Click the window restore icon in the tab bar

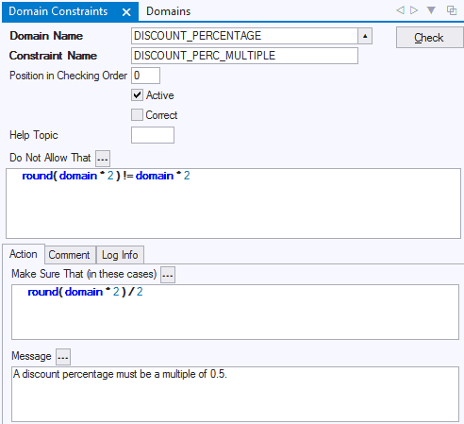click(452, 10)
